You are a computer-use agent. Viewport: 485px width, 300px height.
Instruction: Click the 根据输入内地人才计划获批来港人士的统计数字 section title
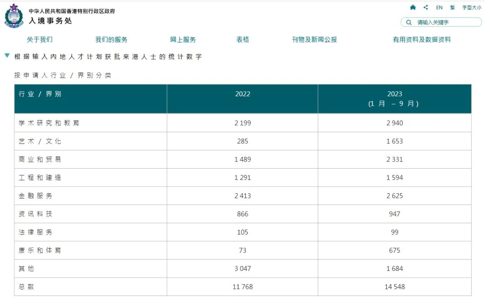108,57
